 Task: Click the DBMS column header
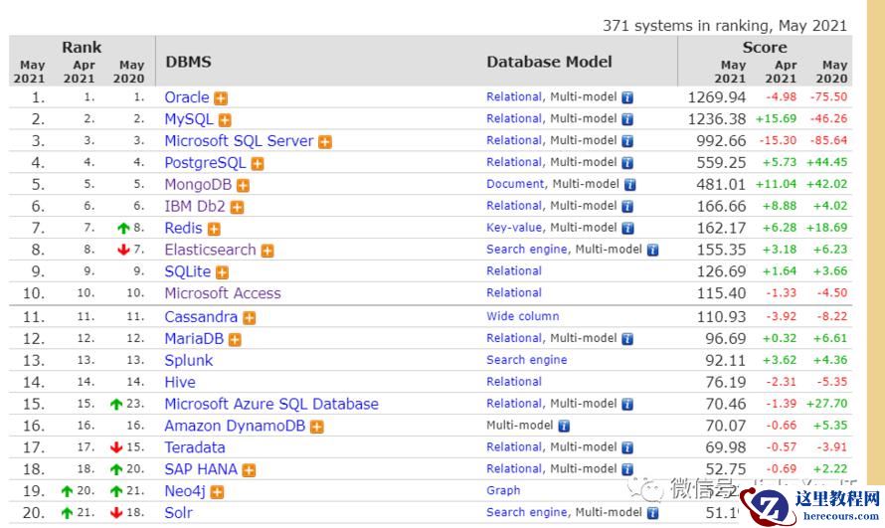tap(186, 62)
